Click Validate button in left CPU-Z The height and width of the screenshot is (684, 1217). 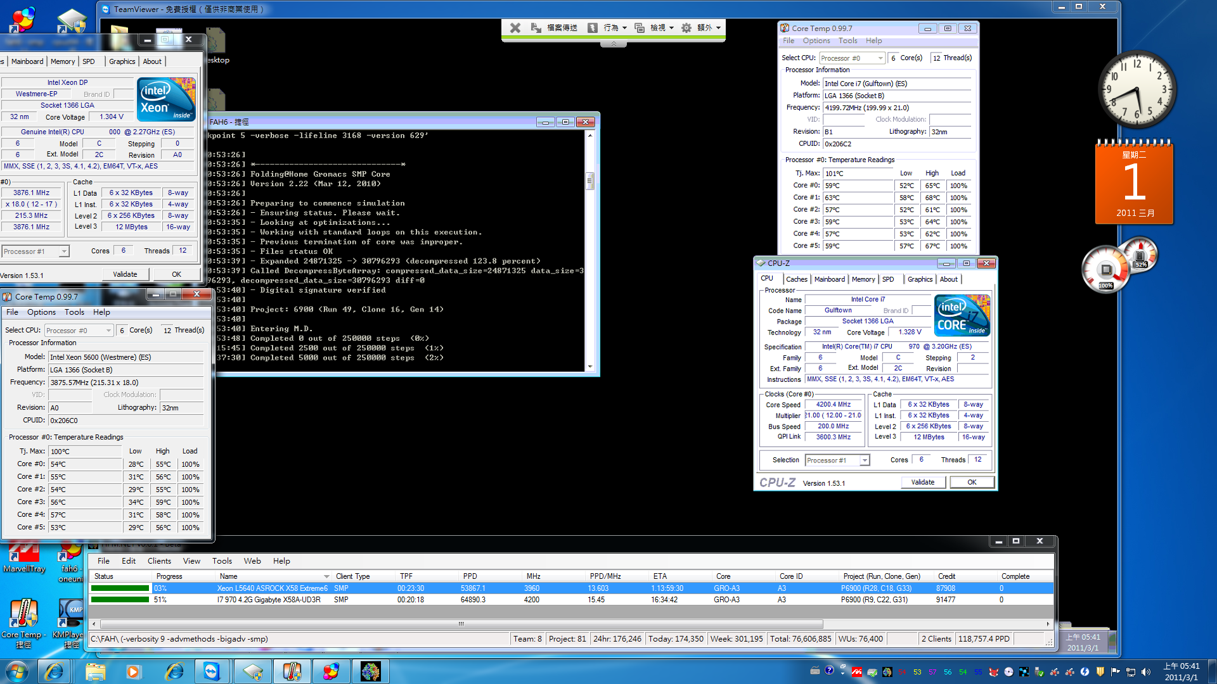pos(125,274)
